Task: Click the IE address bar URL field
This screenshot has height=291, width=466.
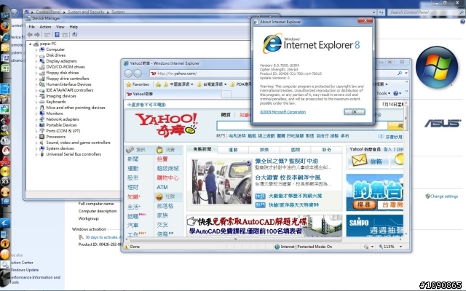Action: [x=201, y=73]
